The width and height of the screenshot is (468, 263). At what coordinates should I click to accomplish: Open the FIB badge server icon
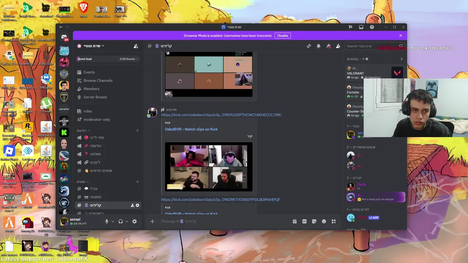tap(64, 74)
